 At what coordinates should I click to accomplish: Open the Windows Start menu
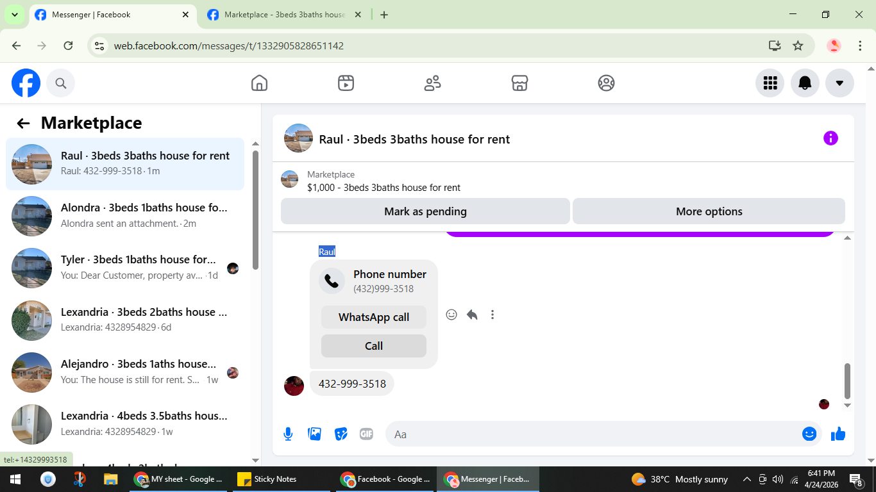pyautogui.click(x=15, y=479)
